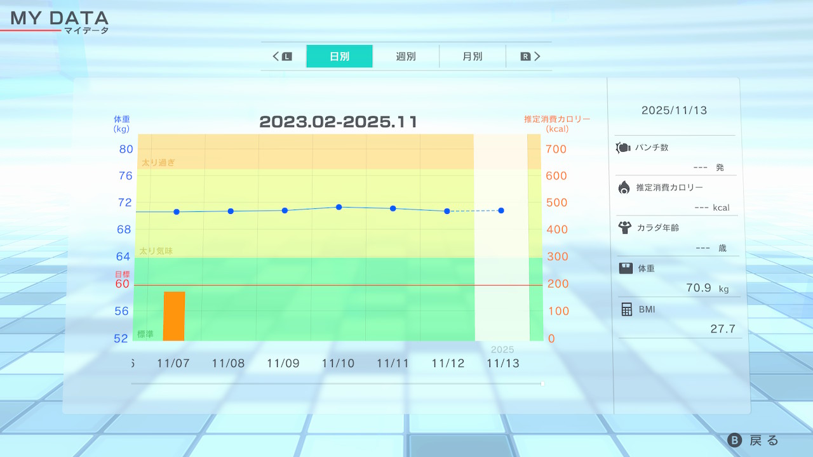This screenshot has height=457, width=813.
Task: Go to previous view with left chevron
Action: coord(276,56)
